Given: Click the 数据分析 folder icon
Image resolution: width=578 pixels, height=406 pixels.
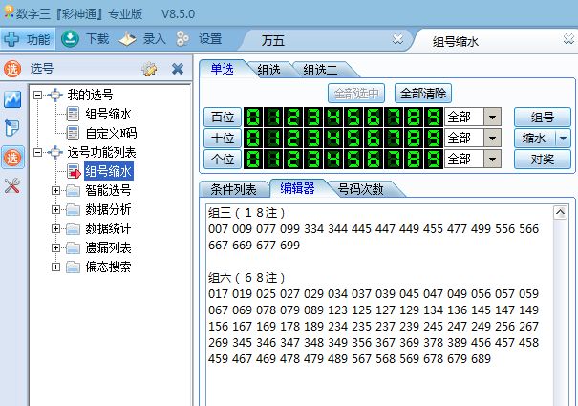Looking at the screenshot, I should point(73,210).
